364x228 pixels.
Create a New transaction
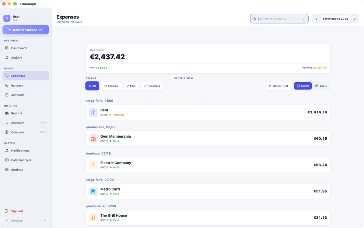[26, 30]
